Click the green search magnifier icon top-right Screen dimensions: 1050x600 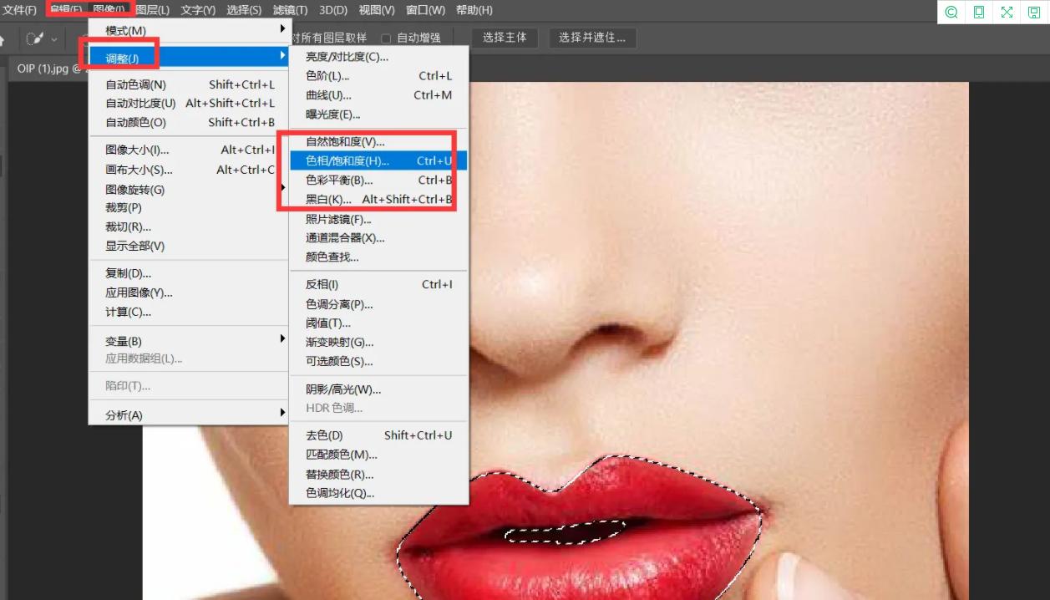tap(951, 13)
